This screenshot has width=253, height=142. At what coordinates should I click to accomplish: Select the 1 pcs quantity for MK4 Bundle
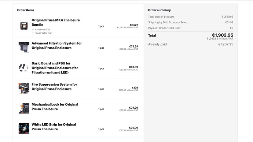coord(101,26)
